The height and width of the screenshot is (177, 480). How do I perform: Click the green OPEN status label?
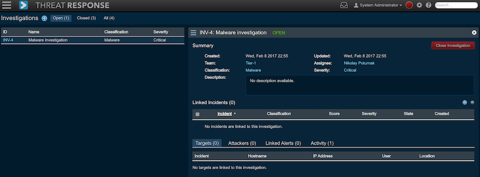[278, 32]
